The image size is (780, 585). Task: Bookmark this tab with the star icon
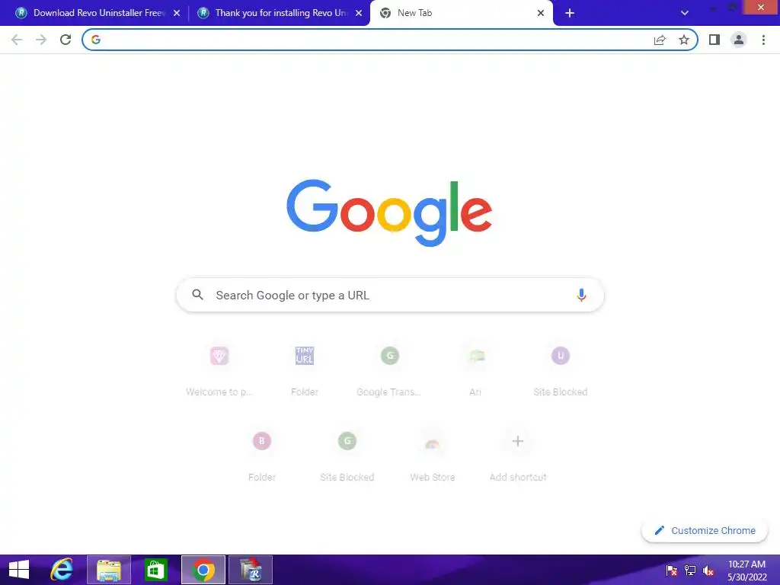(x=684, y=40)
